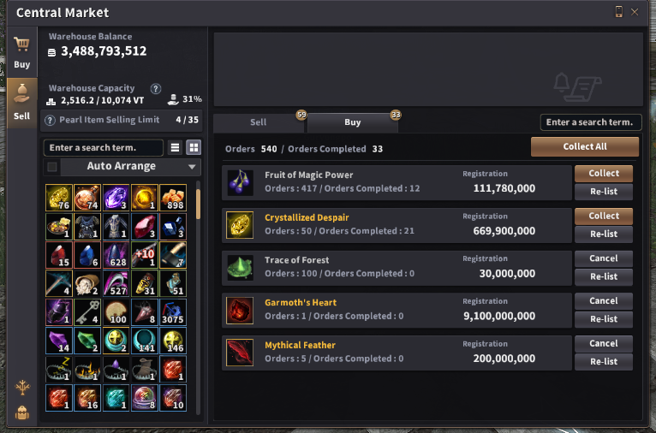Click the backpack icon in the sidebar
This screenshot has height=433, width=656.
[x=22, y=413]
